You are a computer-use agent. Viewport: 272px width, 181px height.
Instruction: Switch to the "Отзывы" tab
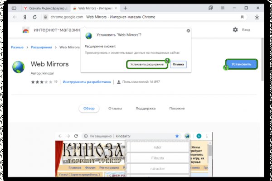click(x=115, y=109)
